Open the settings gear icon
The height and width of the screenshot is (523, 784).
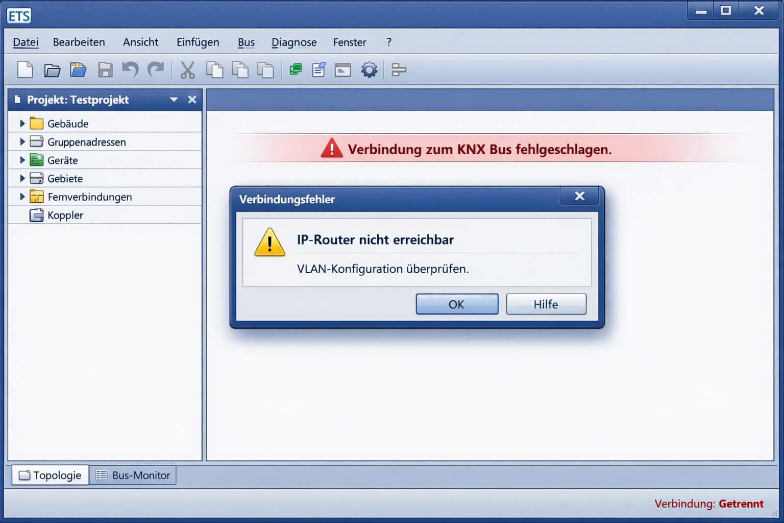[x=369, y=69]
